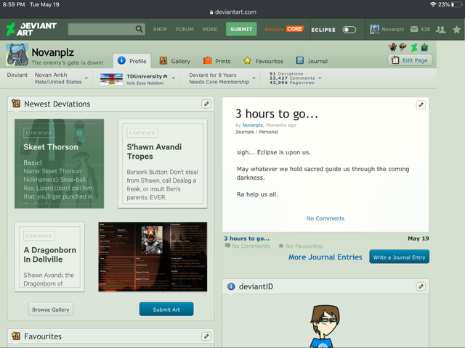Click the large Novanplz profile avatar
This screenshot has height=348, width=465.
point(17,55)
